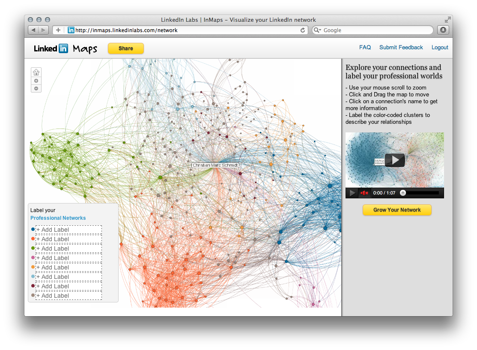Image resolution: width=477 pixels, height=350 pixels.
Task: Type in the first Add Label field
Action: [68, 230]
